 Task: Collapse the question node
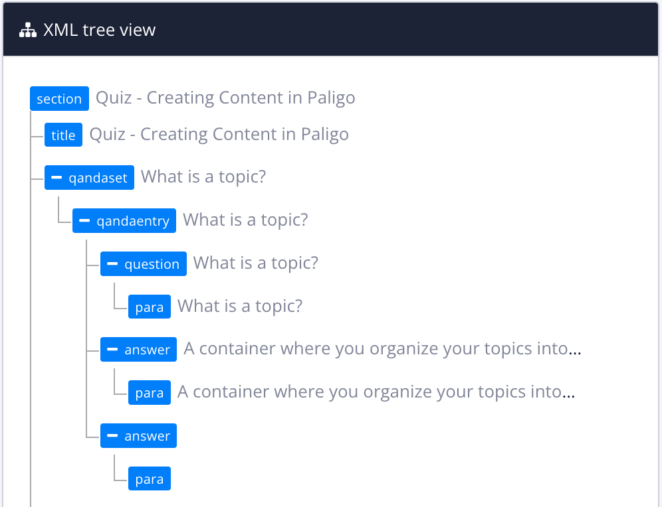pyautogui.click(x=111, y=263)
